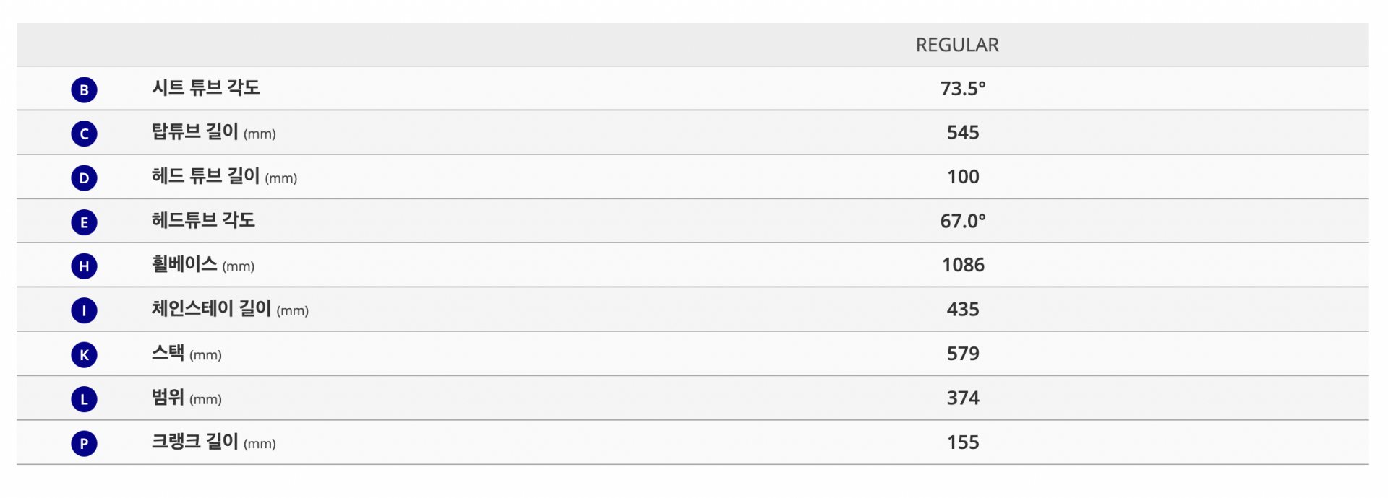The width and height of the screenshot is (1388, 498).
Task: Click the 73.5° seat angle value
Action: pyautogui.click(x=963, y=89)
